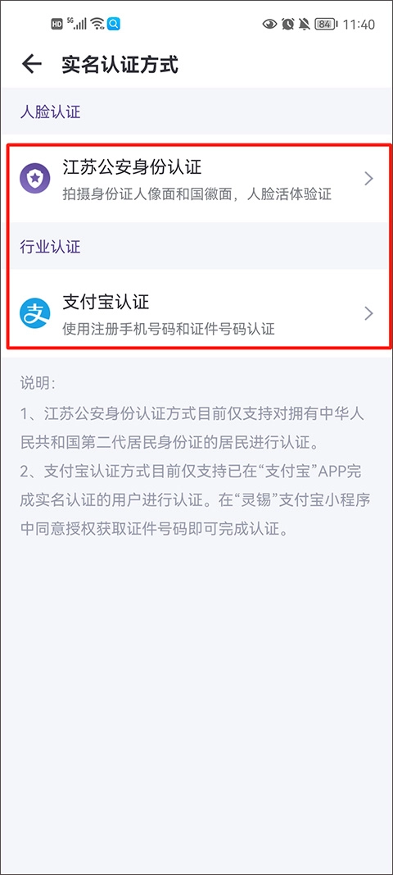Tap the 5G signal strength icon
The height and width of the screenshot is (875, 393).
pyautogui.click(x=77, y=24)
